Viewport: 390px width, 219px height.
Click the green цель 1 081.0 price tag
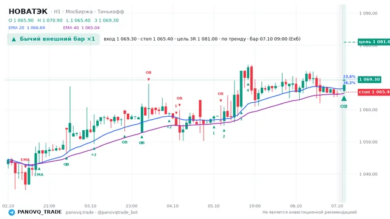click(374, 42)
